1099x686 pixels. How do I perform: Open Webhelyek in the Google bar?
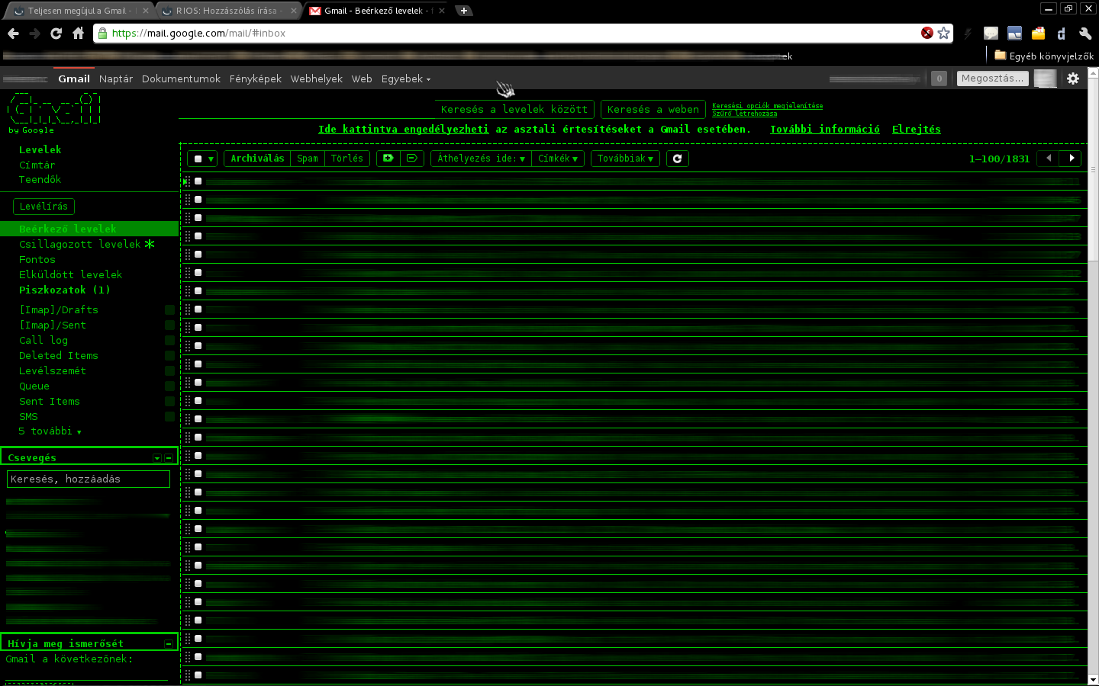317,79
